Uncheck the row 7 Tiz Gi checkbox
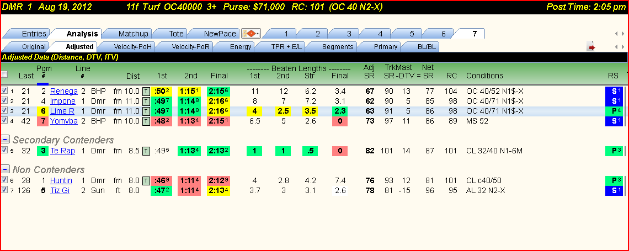Viewport: 629px width, 251px height. [x=4, y=190]
